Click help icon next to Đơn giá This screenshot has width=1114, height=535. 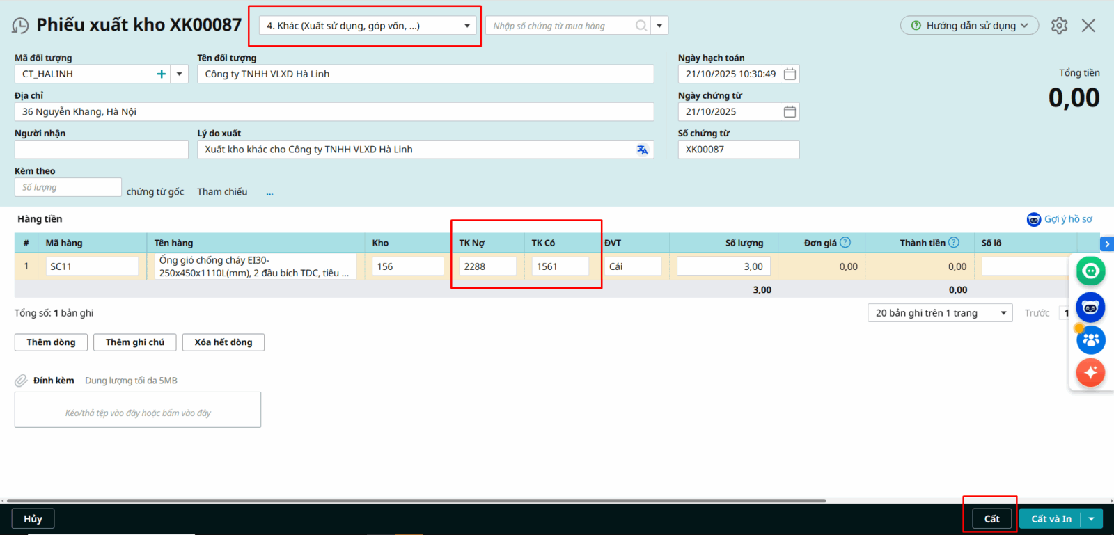tap(845, 243)
